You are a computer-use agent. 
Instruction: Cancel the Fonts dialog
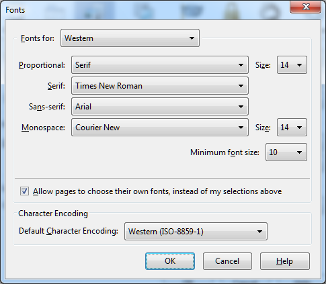(227, 261)
